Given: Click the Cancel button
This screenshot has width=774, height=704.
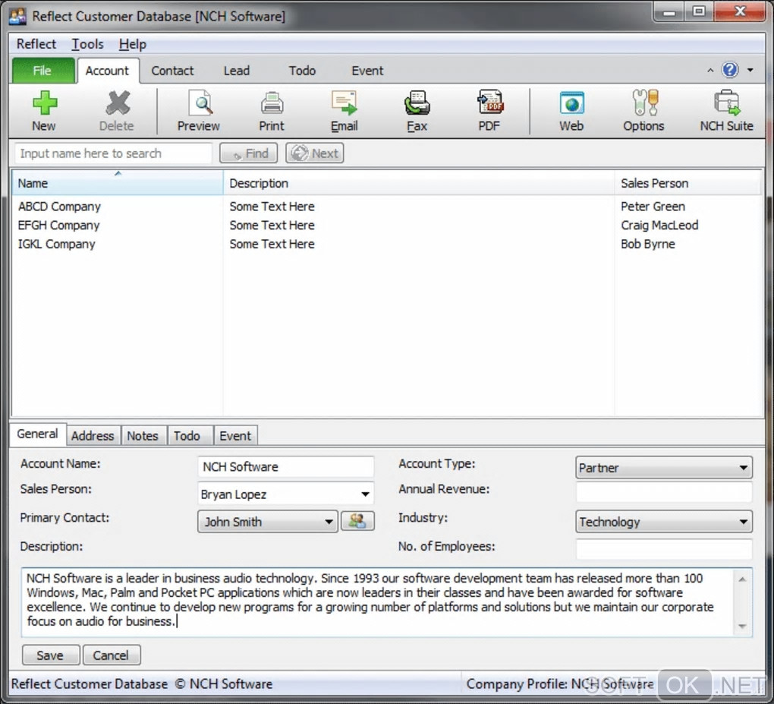Looking at the screenshot, I should pos(111,655).
